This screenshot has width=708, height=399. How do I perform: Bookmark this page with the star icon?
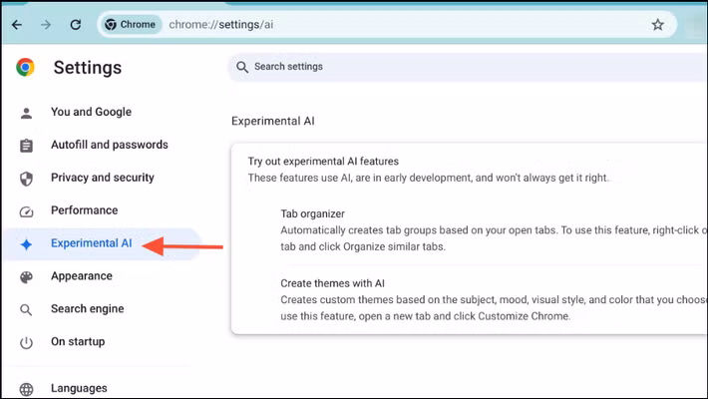658,24
